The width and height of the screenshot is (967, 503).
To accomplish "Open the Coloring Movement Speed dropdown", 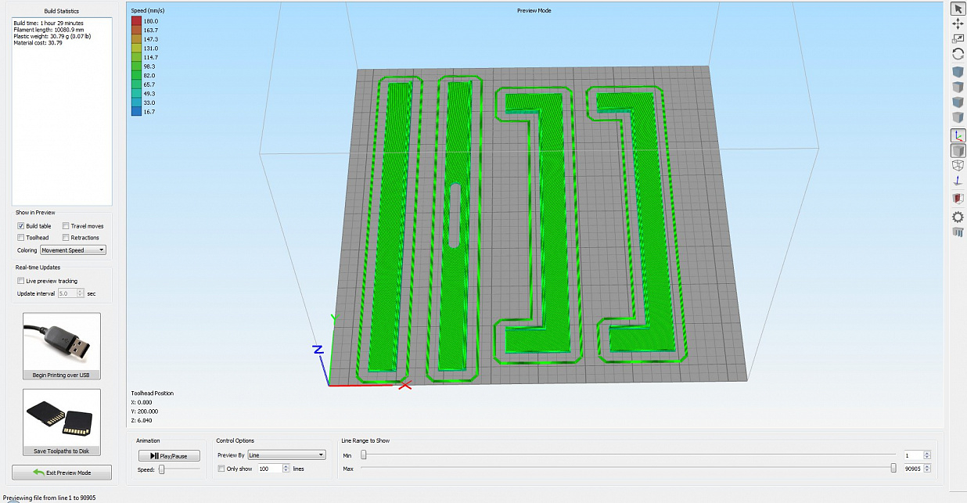I will (73, 250).
